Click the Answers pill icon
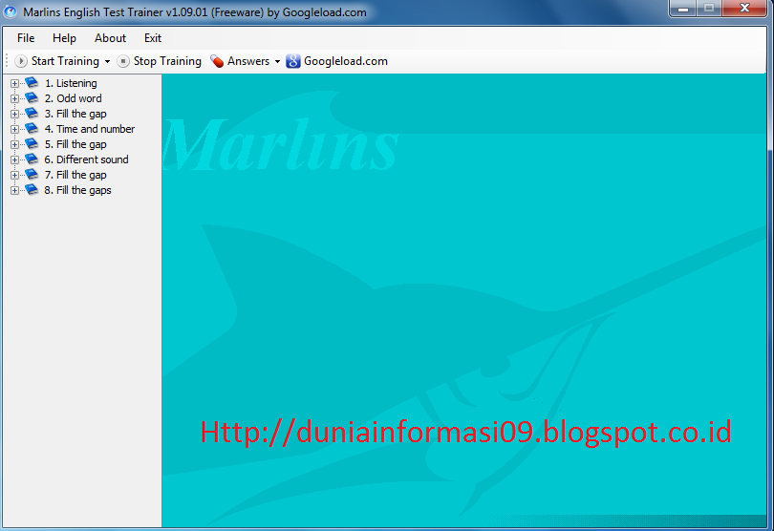This screenshot has width=774, height=531. 217,61
